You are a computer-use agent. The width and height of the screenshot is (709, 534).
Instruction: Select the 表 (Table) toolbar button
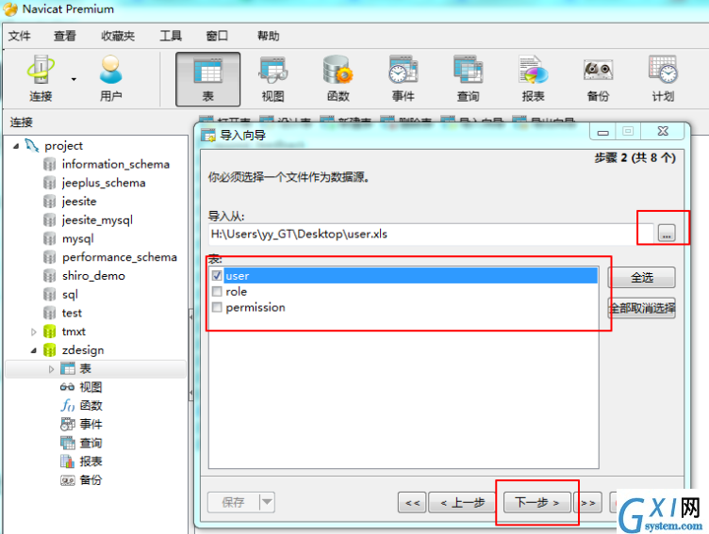208,79
